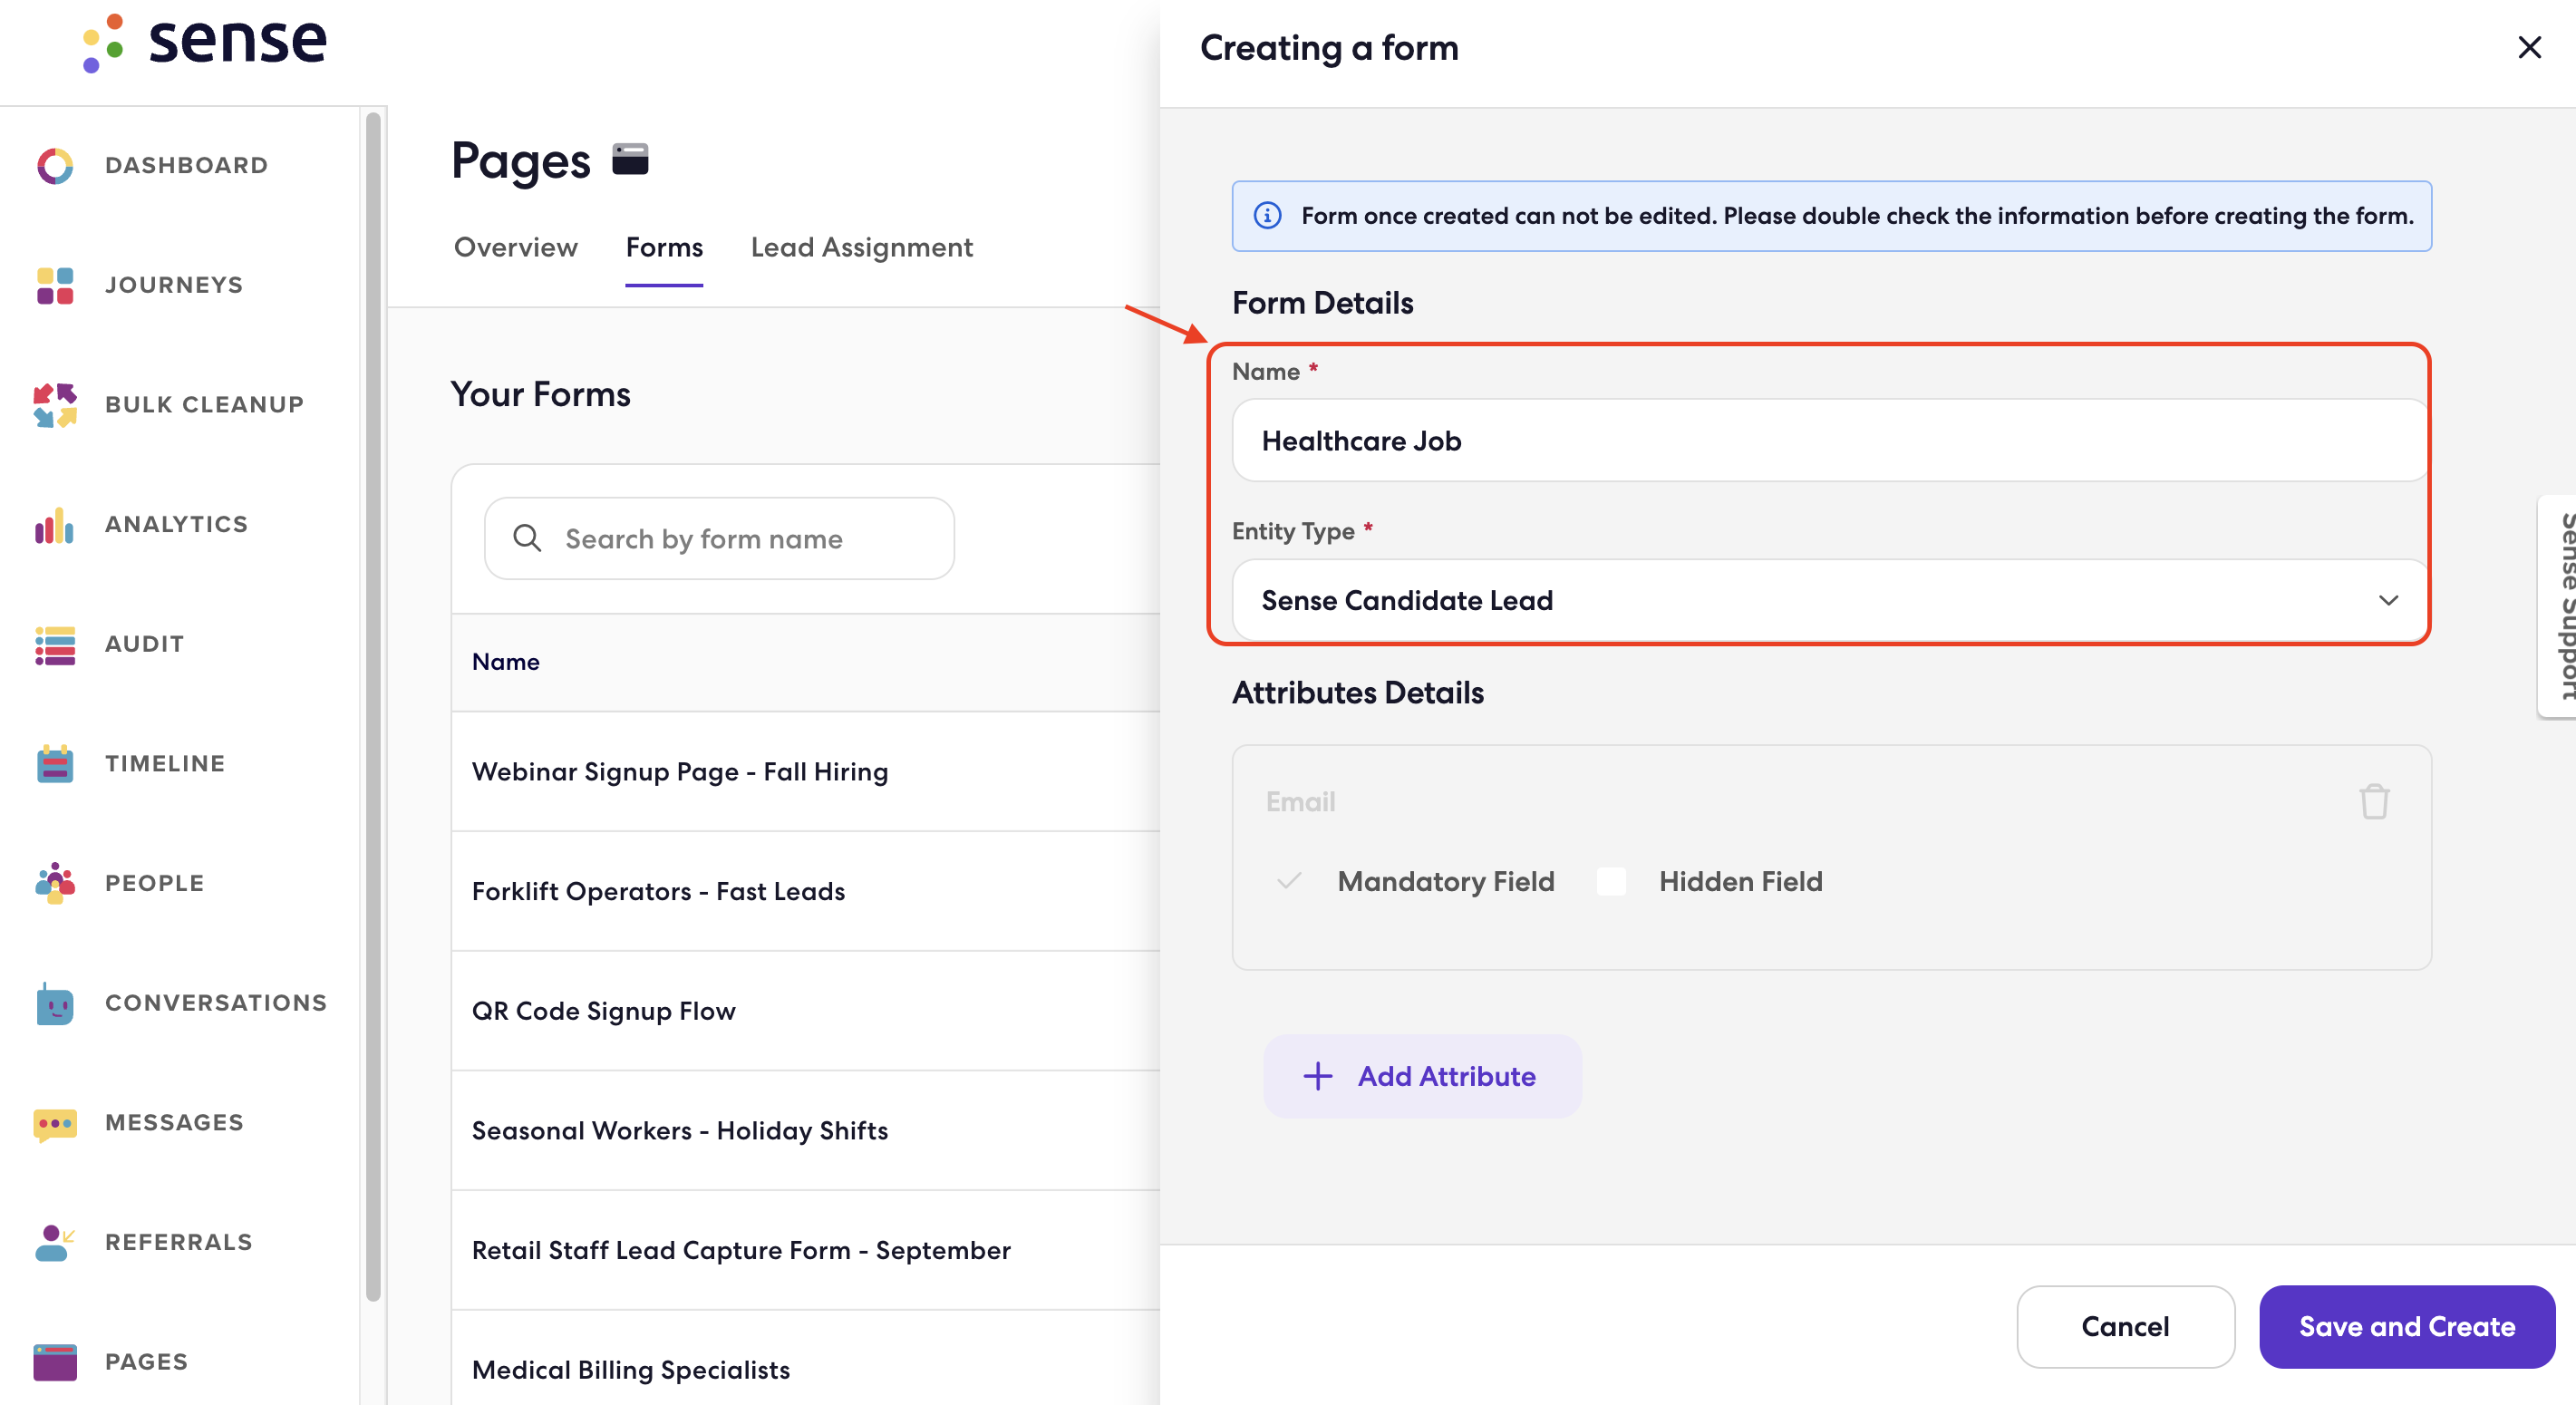Open the Pages sidebar icon

tap(55, 1362)
